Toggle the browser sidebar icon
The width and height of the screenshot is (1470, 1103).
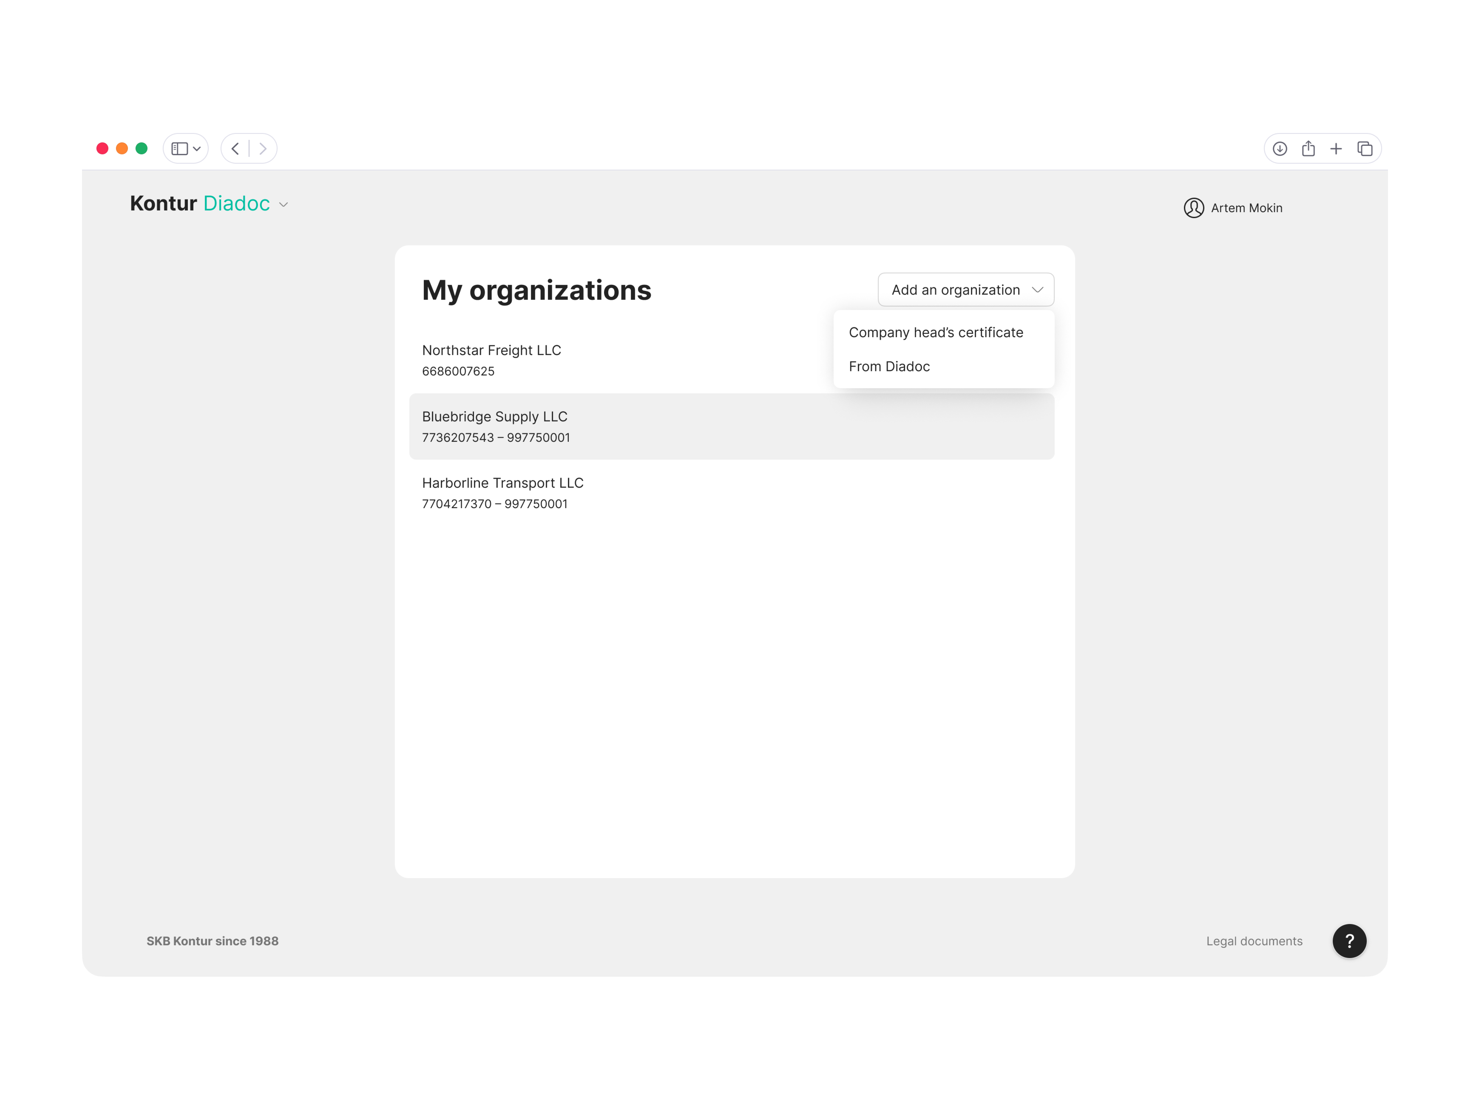(x=179, y=148)
